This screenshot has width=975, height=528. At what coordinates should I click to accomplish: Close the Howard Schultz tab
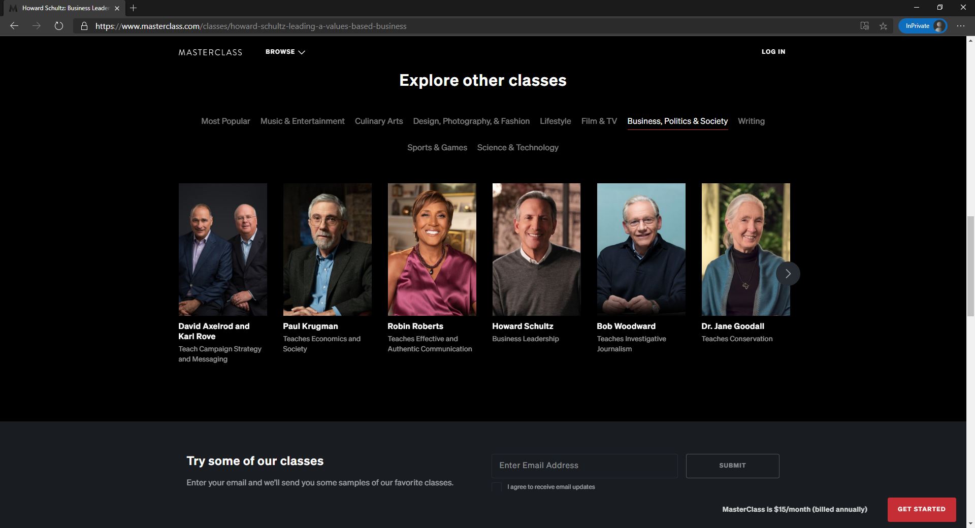[117, 8]
